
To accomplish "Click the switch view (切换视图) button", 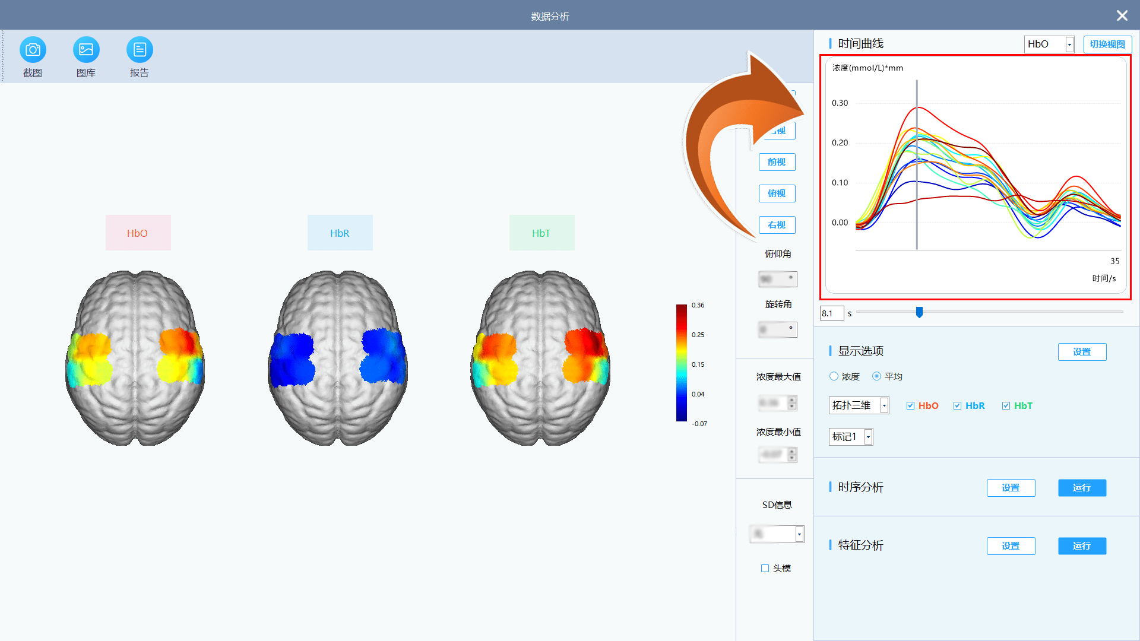I will point(1107,45).
